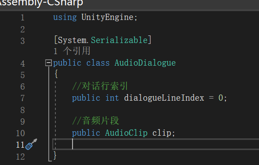Click the value '0' on line 7
Viewport: 259px width, 165px height.
pos(220,98)
